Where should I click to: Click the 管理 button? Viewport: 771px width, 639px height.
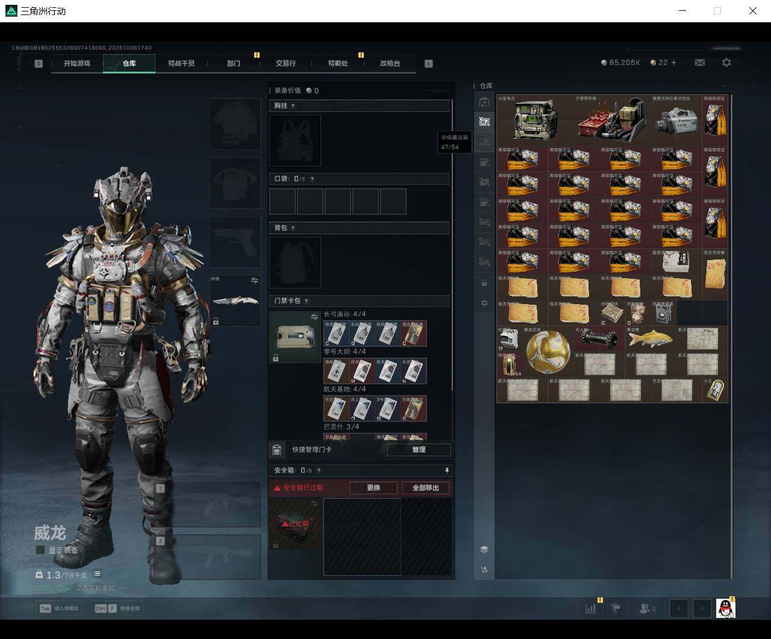point(419,449)
